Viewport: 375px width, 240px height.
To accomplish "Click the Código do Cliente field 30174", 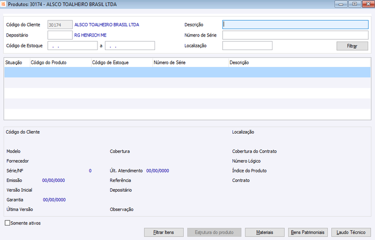I will (60, 24).
